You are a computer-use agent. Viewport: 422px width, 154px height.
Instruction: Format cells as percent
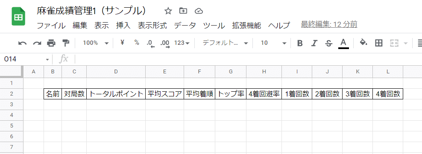coord(137,43)
